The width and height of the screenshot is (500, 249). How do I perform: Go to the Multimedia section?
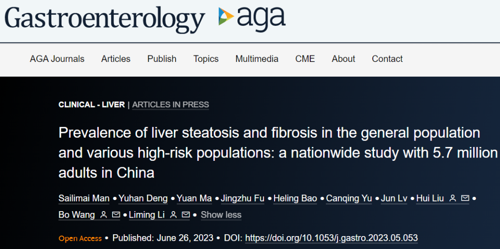coord(257,59)
